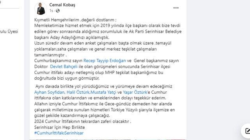Open Cemal Kobaş profile picture
The height and width of the screenshot is (140, 250).
tap(41, 9)
